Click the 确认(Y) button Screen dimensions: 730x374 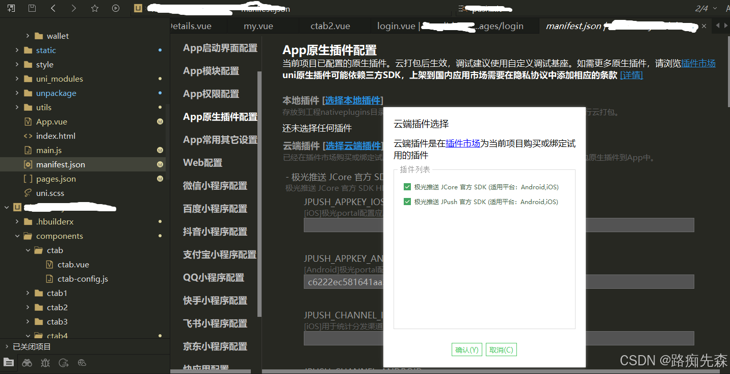[466, 350]
